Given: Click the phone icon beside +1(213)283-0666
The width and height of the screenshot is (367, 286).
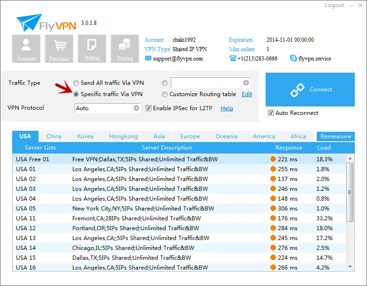Looking at the screenshot, I should [233, 58].
